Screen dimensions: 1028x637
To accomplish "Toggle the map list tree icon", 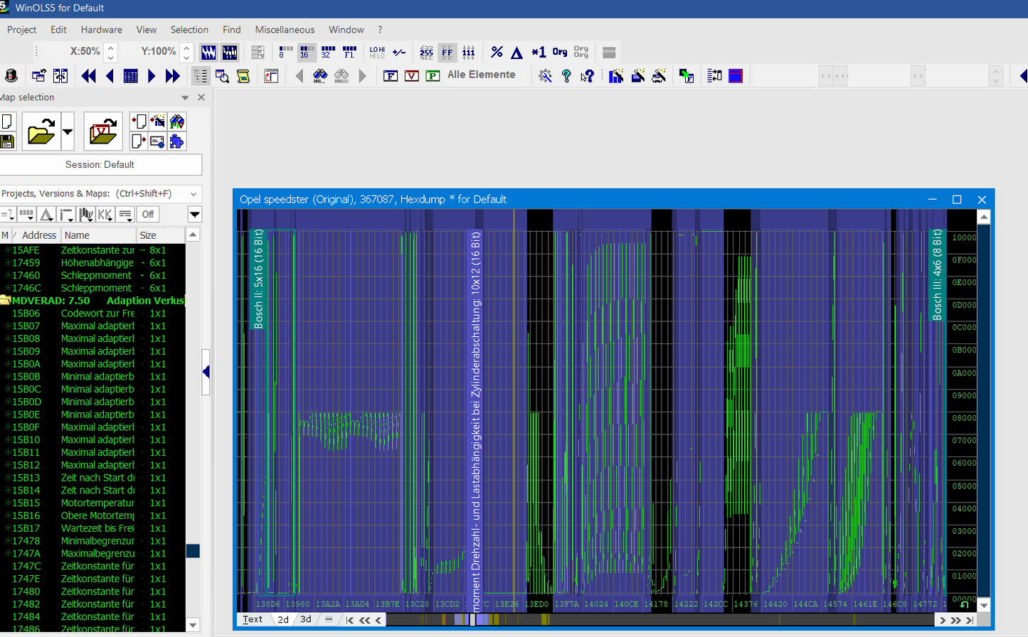I will [201, 75].
